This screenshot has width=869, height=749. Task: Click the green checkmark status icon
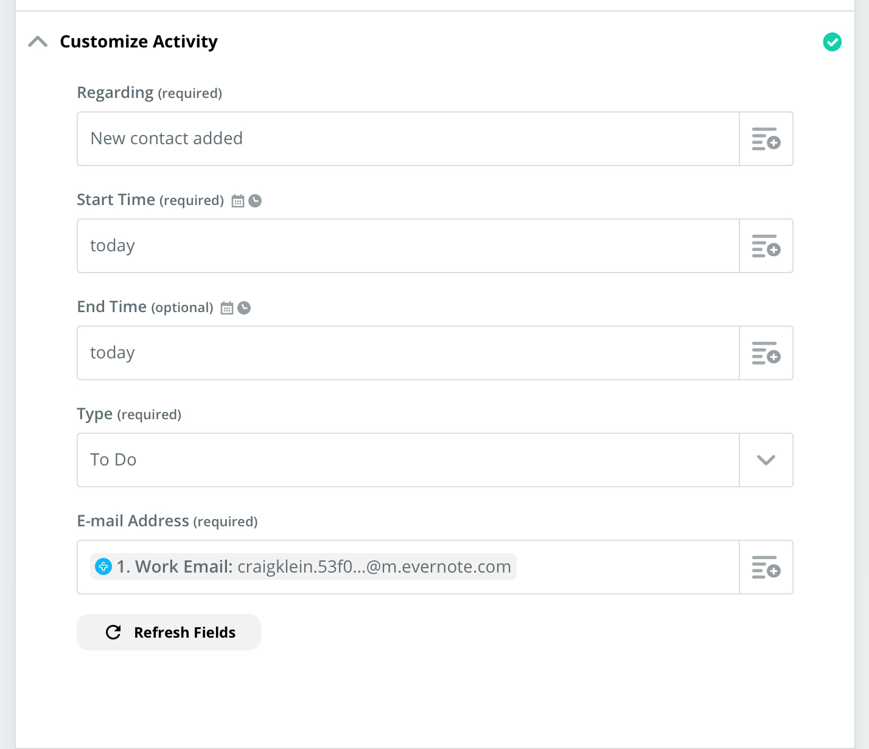(832, 42)
